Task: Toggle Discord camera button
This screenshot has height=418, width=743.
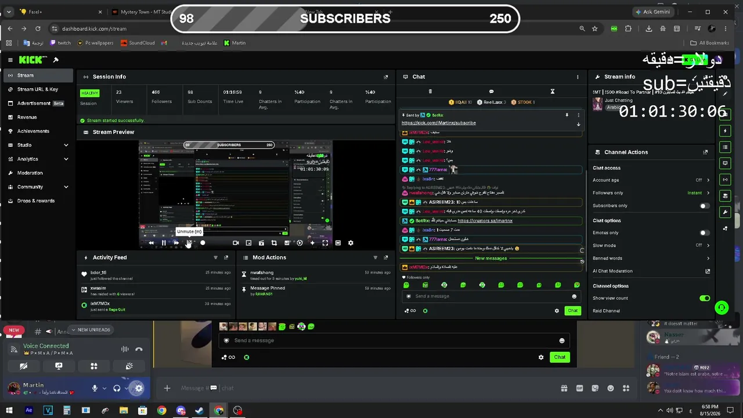Action: pos(23,366)
